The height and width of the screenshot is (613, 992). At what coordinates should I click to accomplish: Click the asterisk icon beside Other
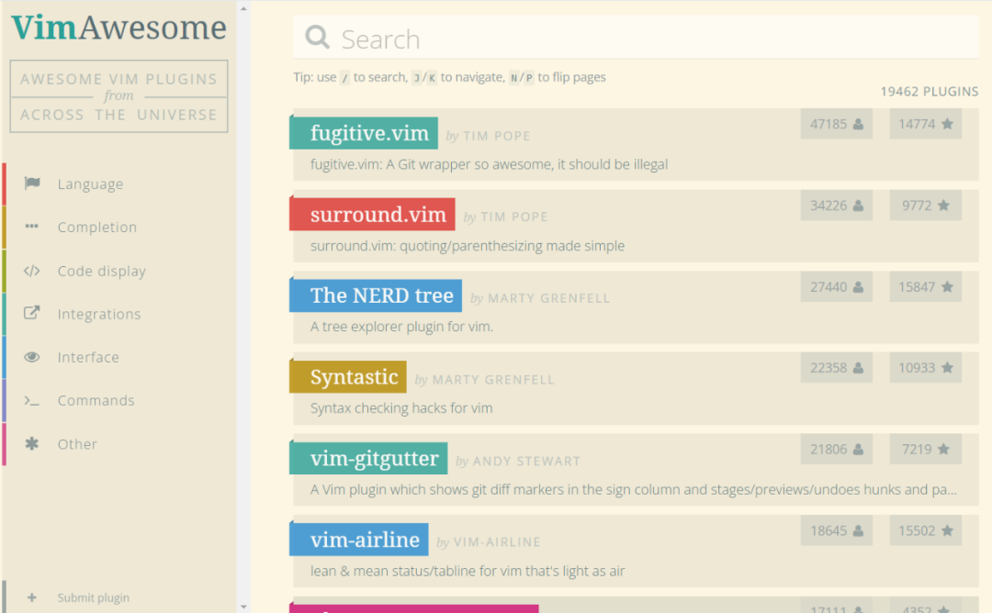point(32,444)
